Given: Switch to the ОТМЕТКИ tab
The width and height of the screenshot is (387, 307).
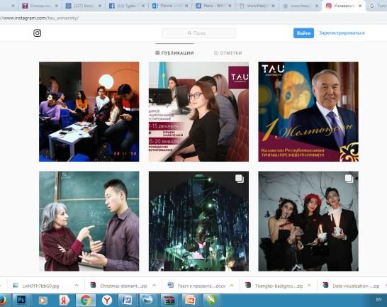Looking at the screenshot, I should tap(228, 53).
